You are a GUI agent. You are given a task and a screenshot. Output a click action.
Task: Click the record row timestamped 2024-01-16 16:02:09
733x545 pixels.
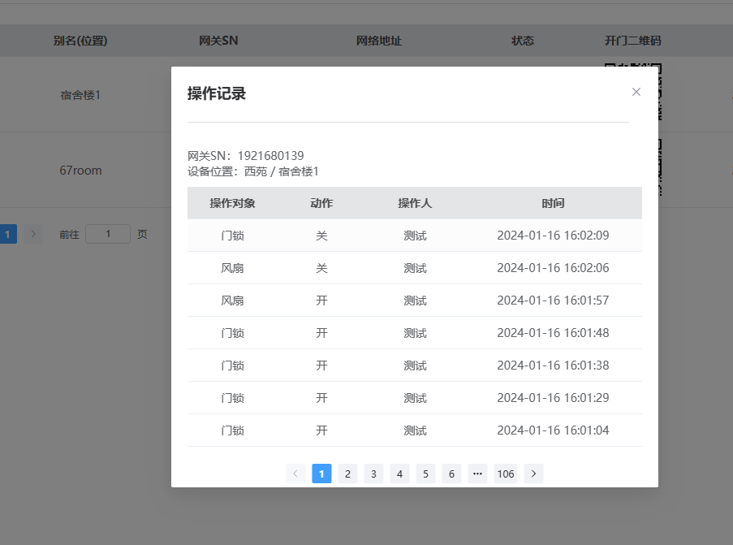pyautogui.click(x=414, y=236)
